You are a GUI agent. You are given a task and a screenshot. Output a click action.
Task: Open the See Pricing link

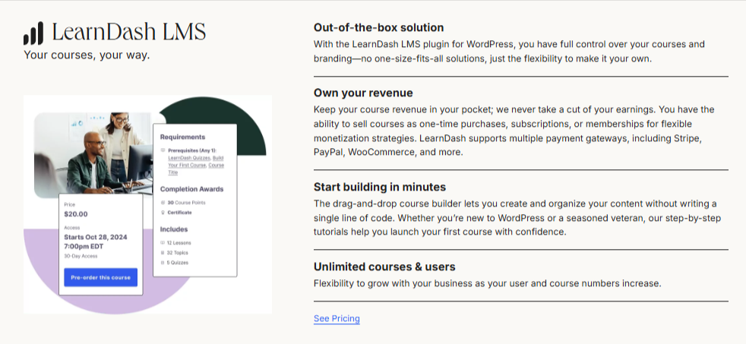coord(337,318)
